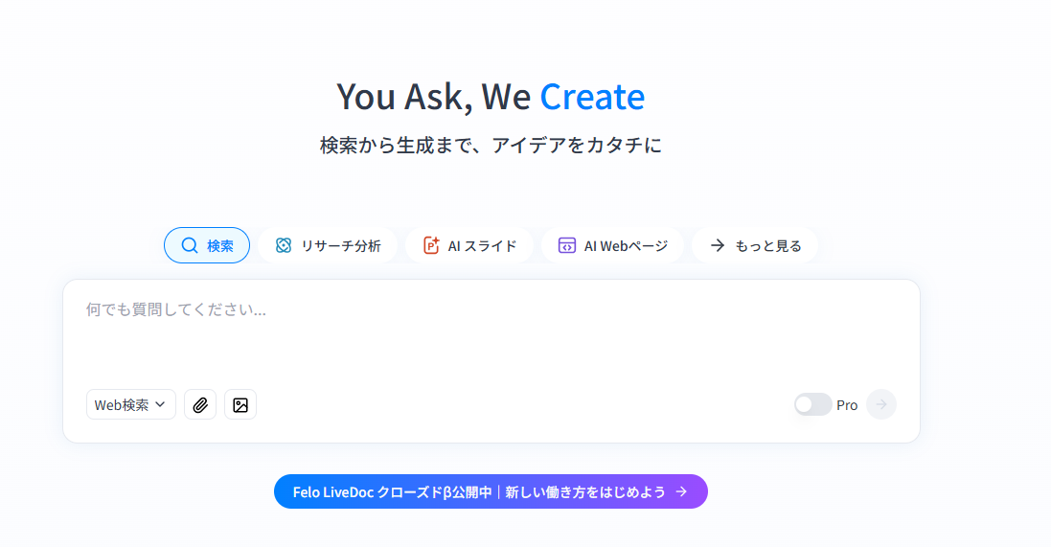Focus the 何でも質問してください input field

point(491,335)
